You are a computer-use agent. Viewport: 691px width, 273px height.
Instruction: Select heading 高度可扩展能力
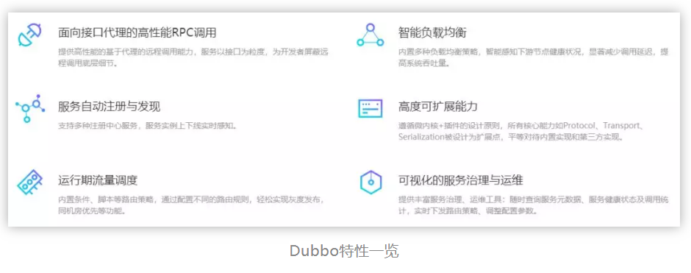[x=438, y=106]
